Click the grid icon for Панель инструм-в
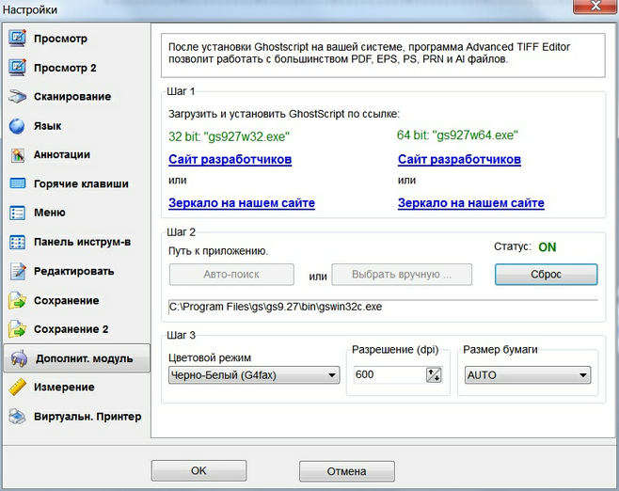This screenshot has height=491, width=619. tap(17, 242)
